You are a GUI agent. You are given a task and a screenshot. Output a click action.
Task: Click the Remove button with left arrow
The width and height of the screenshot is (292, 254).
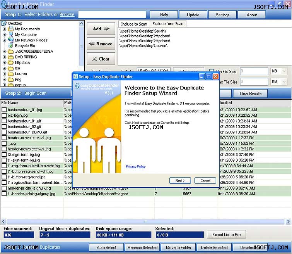101,44
